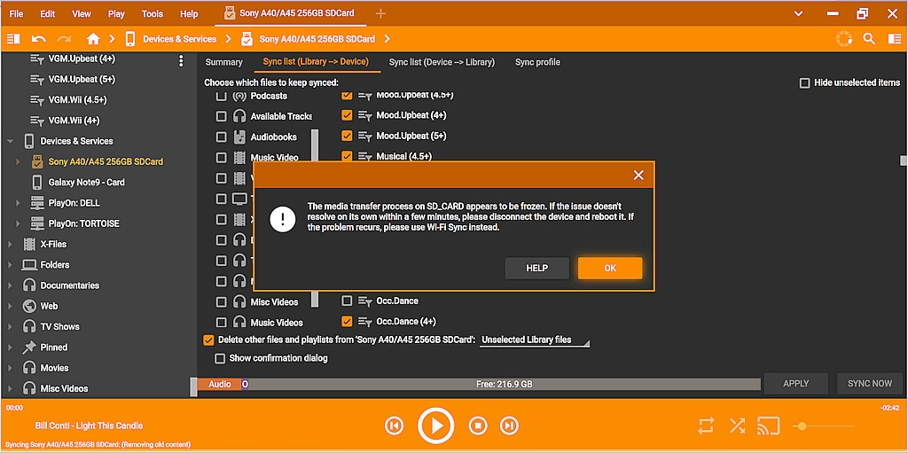Click the Home icon in breadcrumb bar
The height and width of the screenshot is (453, 908).
tap(93, 39)
